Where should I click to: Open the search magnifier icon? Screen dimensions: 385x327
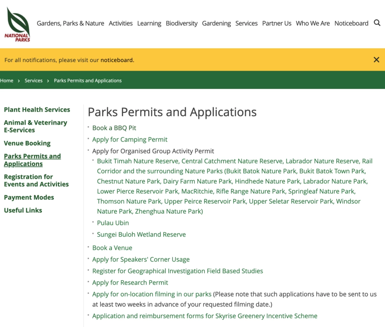(x=377, y=23)
